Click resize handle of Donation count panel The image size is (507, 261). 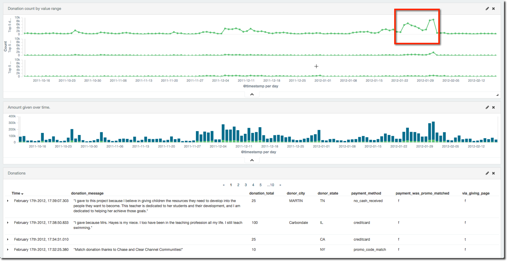coord(497,95)
